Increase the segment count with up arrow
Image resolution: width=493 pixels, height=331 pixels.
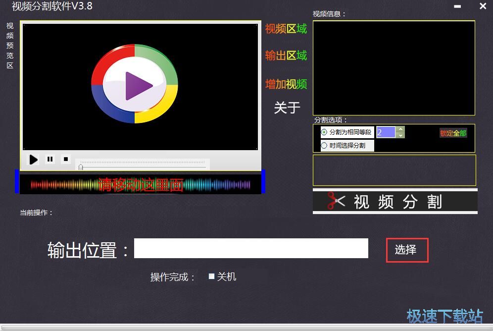pos(400,129)
